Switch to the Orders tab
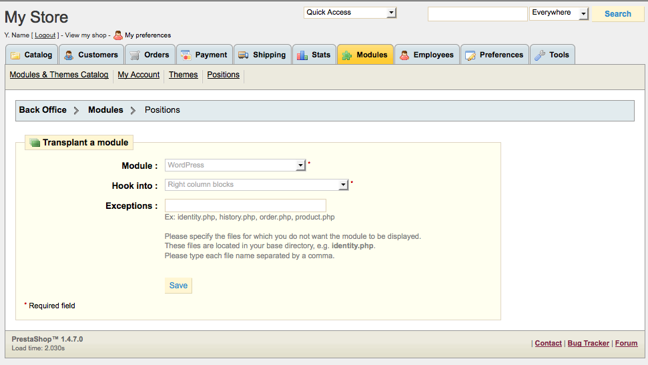 click(x=150, y=55)
